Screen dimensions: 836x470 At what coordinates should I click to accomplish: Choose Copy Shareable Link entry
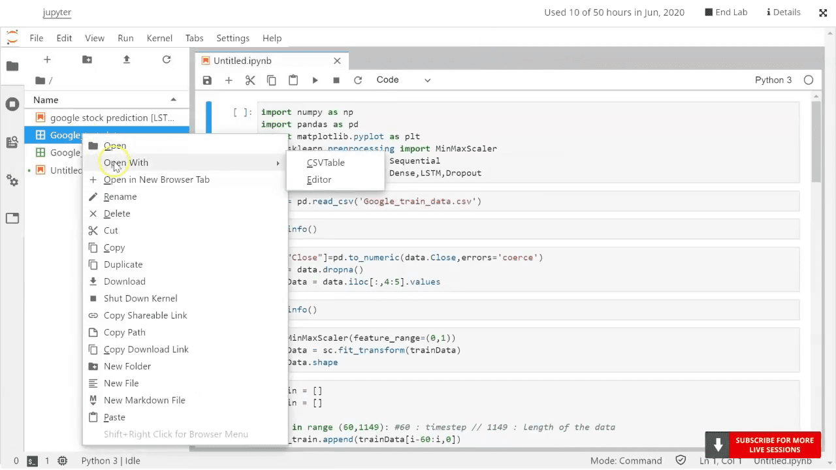point(185,315)
